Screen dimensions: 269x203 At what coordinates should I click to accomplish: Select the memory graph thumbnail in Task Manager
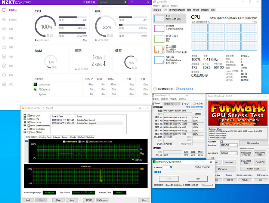pyautogui.click(x=160, y=28)
